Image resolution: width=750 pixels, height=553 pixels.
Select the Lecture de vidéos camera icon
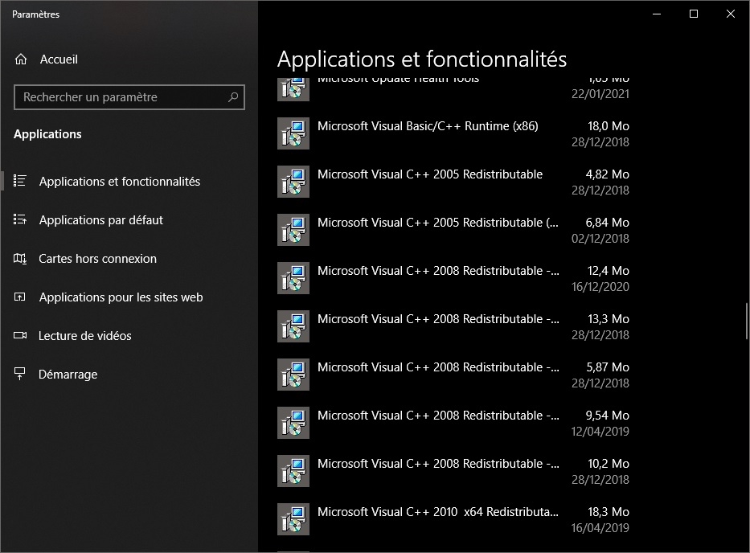[20, 336]
